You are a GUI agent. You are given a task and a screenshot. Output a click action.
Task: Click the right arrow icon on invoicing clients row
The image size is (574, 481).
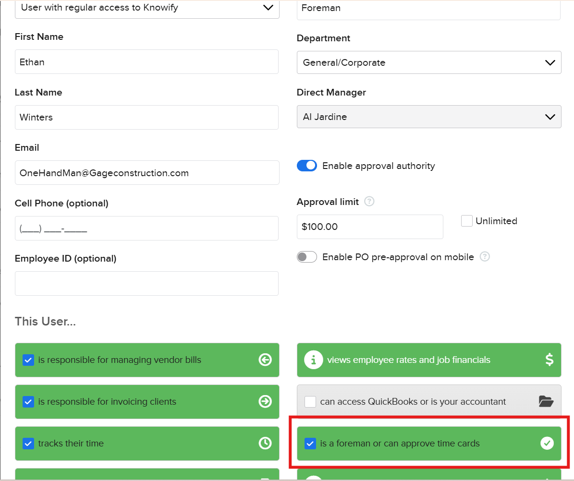(265, 402)
